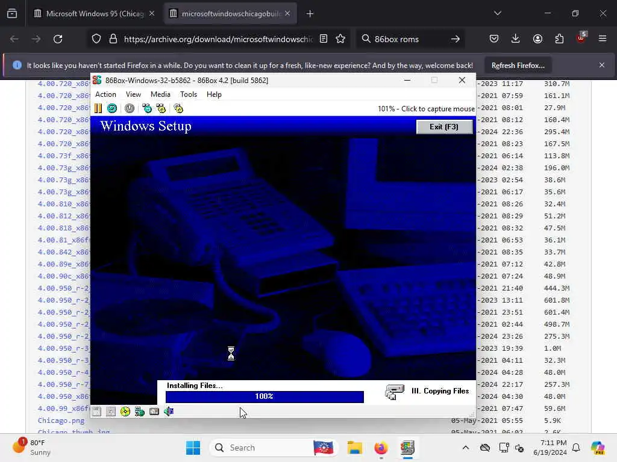Open the 86Box Tools menu
This screenshot has height=462, width=617.
click(x=189, y=94)
